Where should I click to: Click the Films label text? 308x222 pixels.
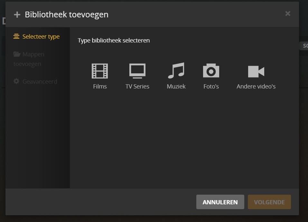tap(100, 86)
